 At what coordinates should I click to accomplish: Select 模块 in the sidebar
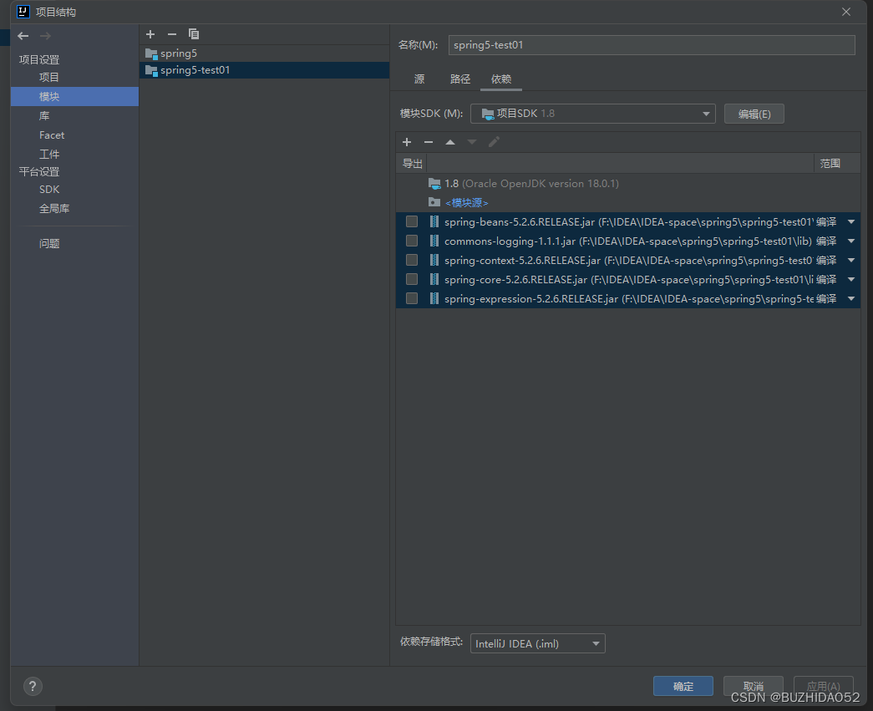(x=74, y=96)
